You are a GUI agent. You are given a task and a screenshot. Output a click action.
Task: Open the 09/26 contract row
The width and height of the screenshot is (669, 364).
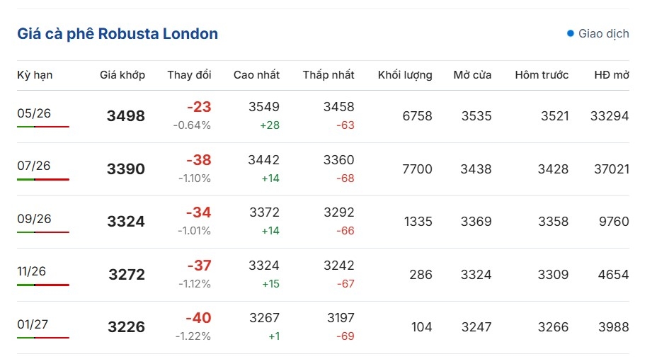pos(34,219)
